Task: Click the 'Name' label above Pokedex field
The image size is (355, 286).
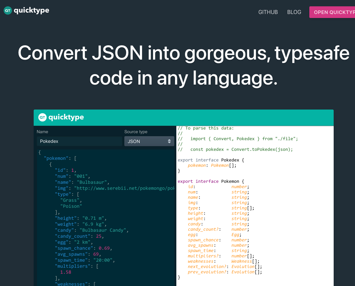Action: pyautogui.click(x=42, y=132)
